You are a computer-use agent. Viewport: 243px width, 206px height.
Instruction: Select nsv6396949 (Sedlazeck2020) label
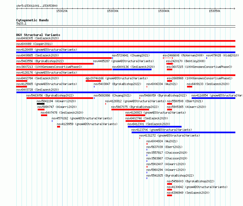pos(188,193)
